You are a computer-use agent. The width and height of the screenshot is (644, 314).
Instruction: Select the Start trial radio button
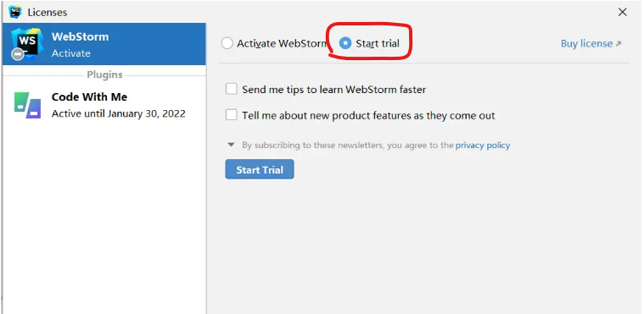point(345,43)
